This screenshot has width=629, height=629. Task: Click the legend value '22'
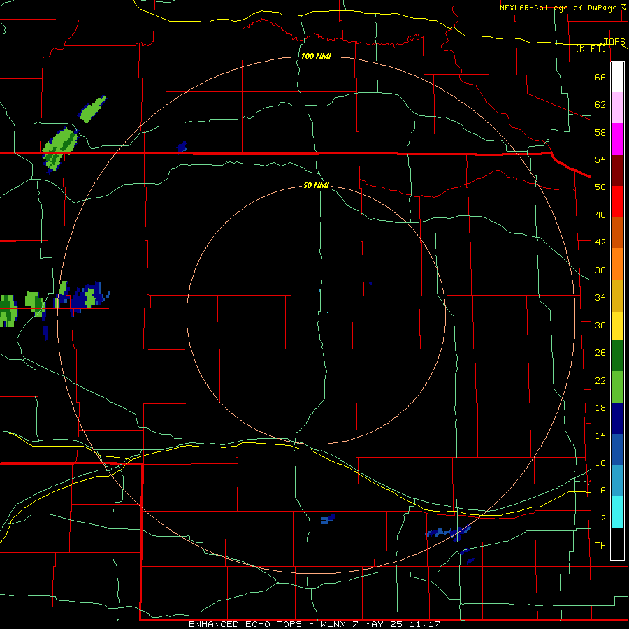600,380
